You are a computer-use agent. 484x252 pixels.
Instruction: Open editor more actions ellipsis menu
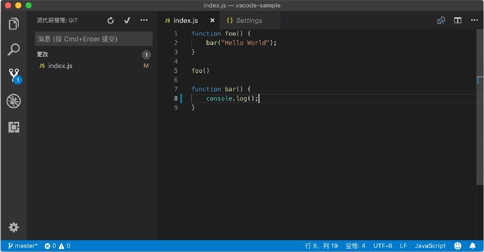click(475, 20)
